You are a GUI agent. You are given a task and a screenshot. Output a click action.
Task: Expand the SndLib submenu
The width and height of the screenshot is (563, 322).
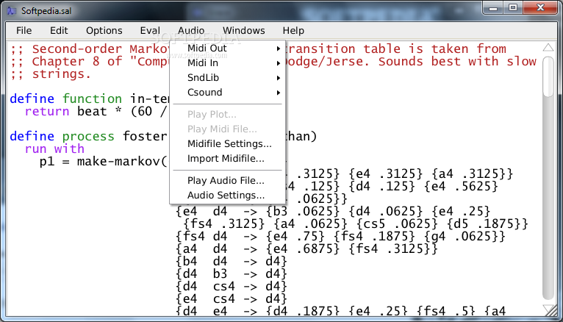[227, 77]
